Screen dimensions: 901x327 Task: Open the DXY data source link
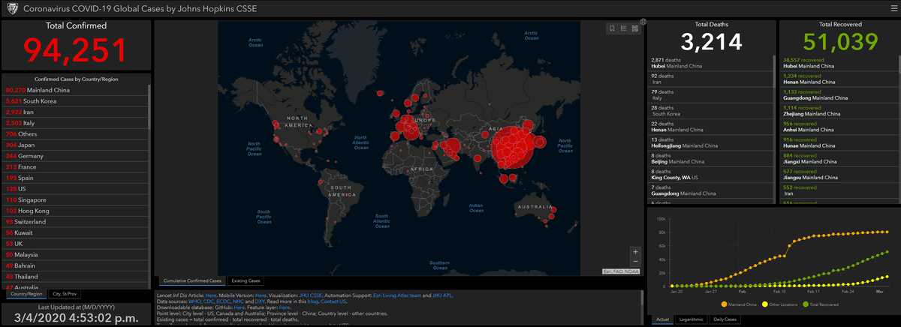[260, 301]
